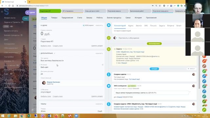Screen dimensions: 210x118
Task: Click deal amount '0 руб.'
Action: point(45,34)
